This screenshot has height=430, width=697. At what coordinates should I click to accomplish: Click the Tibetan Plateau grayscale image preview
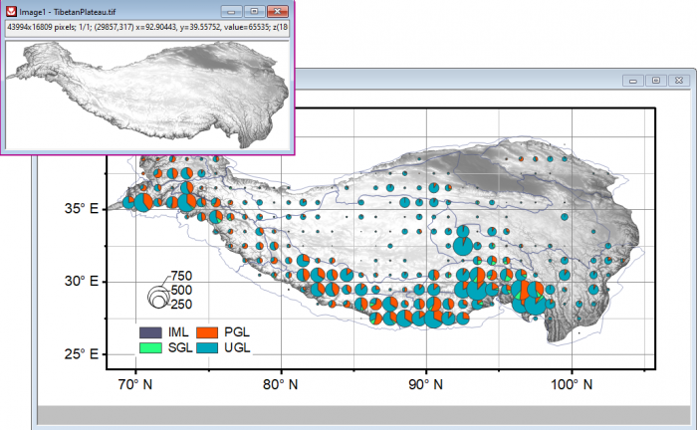tap(147, 95)
